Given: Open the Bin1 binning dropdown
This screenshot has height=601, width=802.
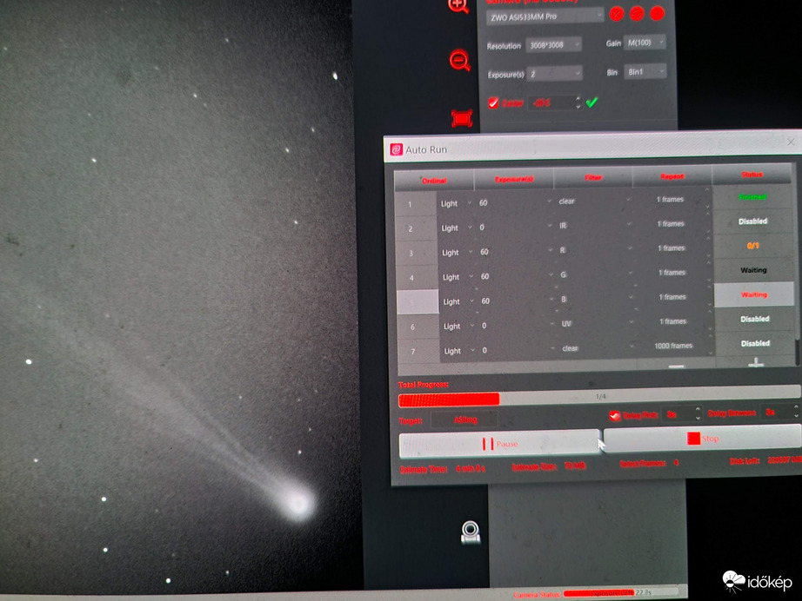Looking at the screenshot, I should [645, 72].
